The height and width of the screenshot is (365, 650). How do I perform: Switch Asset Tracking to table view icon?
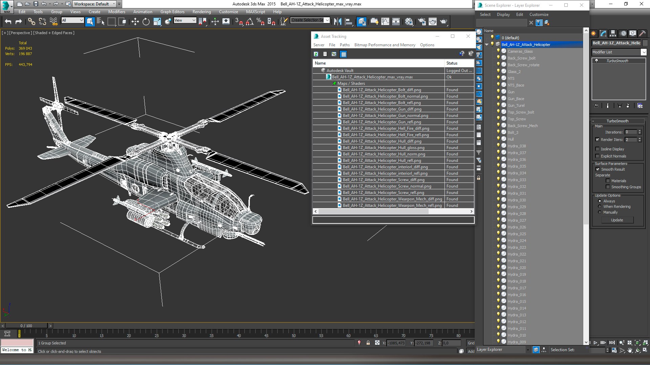pos(344,54)
